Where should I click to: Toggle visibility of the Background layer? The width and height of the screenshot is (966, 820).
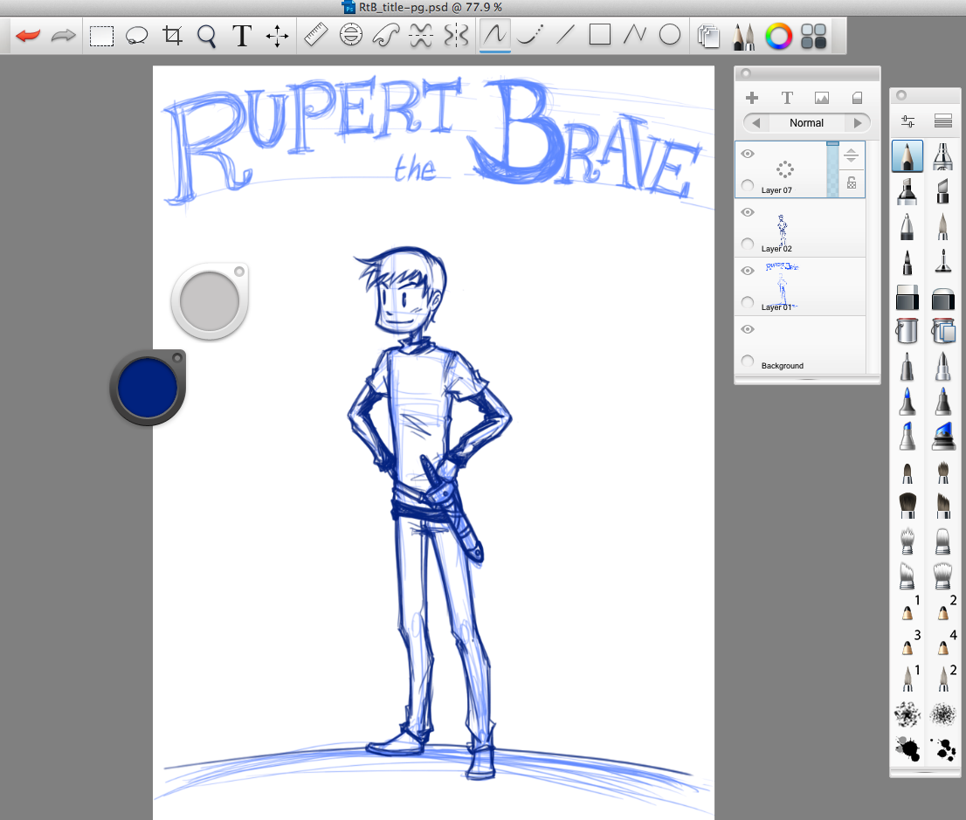click(x=748, y=329)
